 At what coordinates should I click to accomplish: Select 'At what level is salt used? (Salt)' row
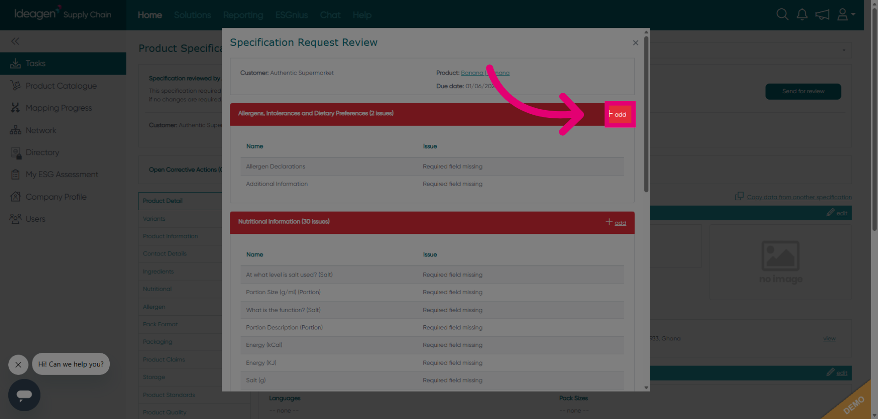point(432,275)
